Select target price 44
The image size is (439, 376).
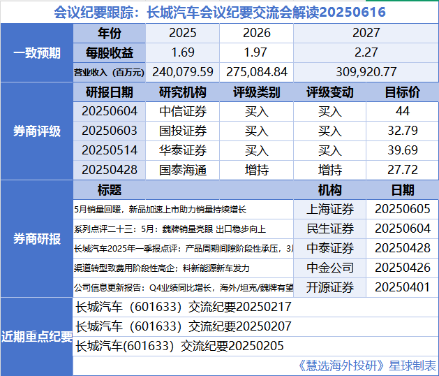point(402,111)
